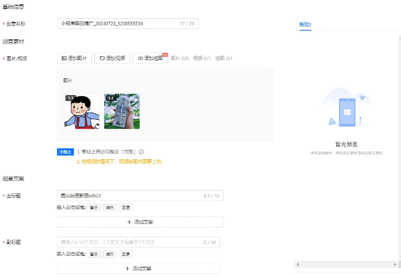
Task: Click the yellow tip about 视频封面
Action: tap(120, 162)
